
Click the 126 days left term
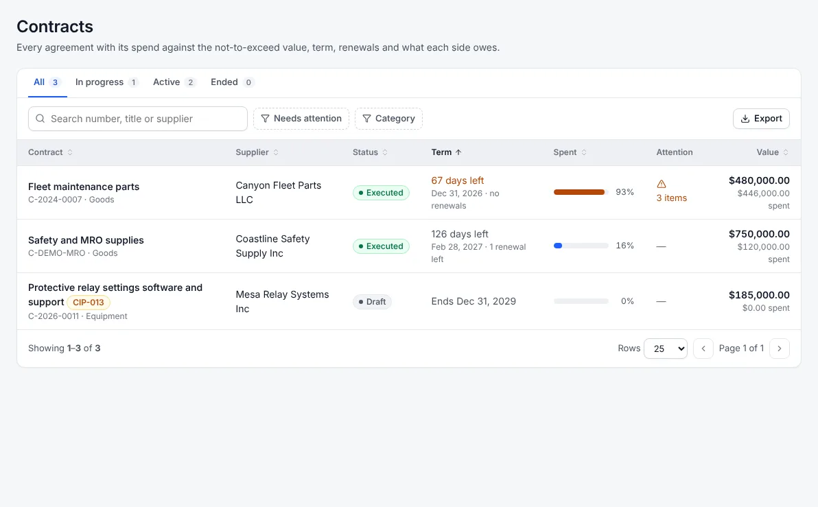coord(460,234)
